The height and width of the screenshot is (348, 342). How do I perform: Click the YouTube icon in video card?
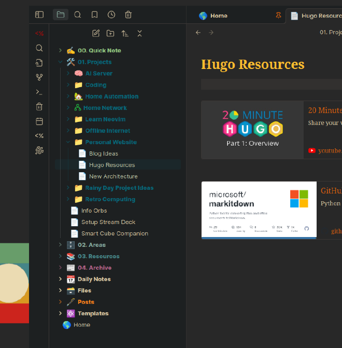(x=312, y=150)
